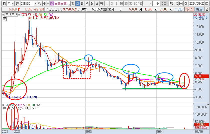This screenshot has width=210, height=134.
Task: Open the data grid table icon
Action: click(x=5, y=19)
